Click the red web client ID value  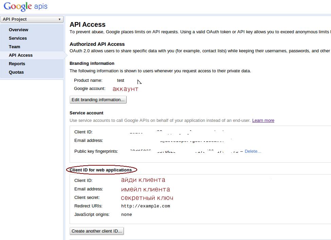143,180
